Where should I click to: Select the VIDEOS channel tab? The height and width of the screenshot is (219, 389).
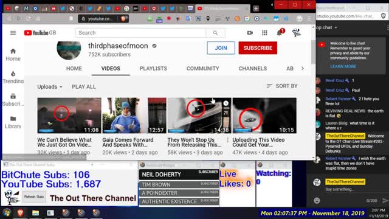point(111,69)
